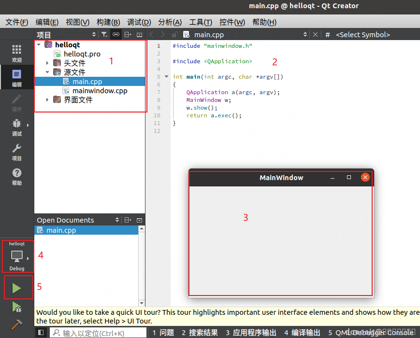Image resolution: width=420 pixels, height=338 pixels.
Task: Switch to Edit (编辑) mode
Action: [x=16, y=78]
